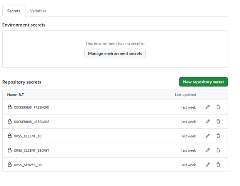The width and height of the screenshot is (240, 186).
Task: Delete the DPSS_SERVER_URL secret trash icon
Action: coord(218,164)
